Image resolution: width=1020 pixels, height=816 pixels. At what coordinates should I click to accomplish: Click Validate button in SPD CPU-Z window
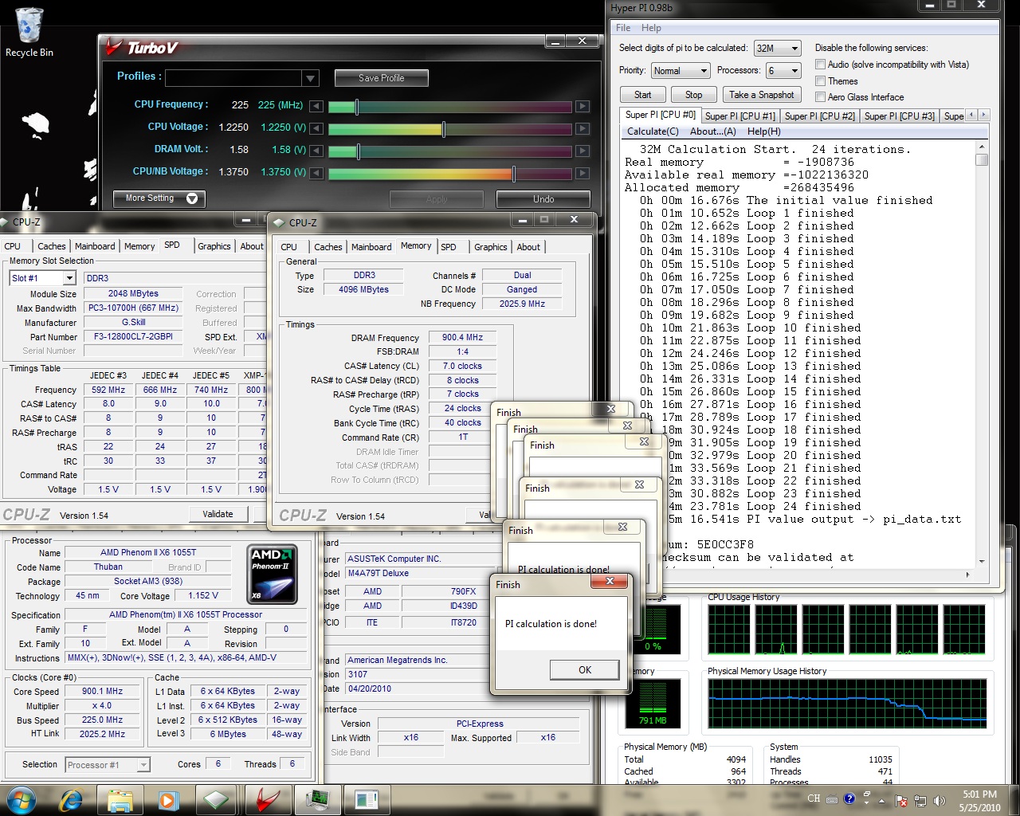tap(218, 515)
